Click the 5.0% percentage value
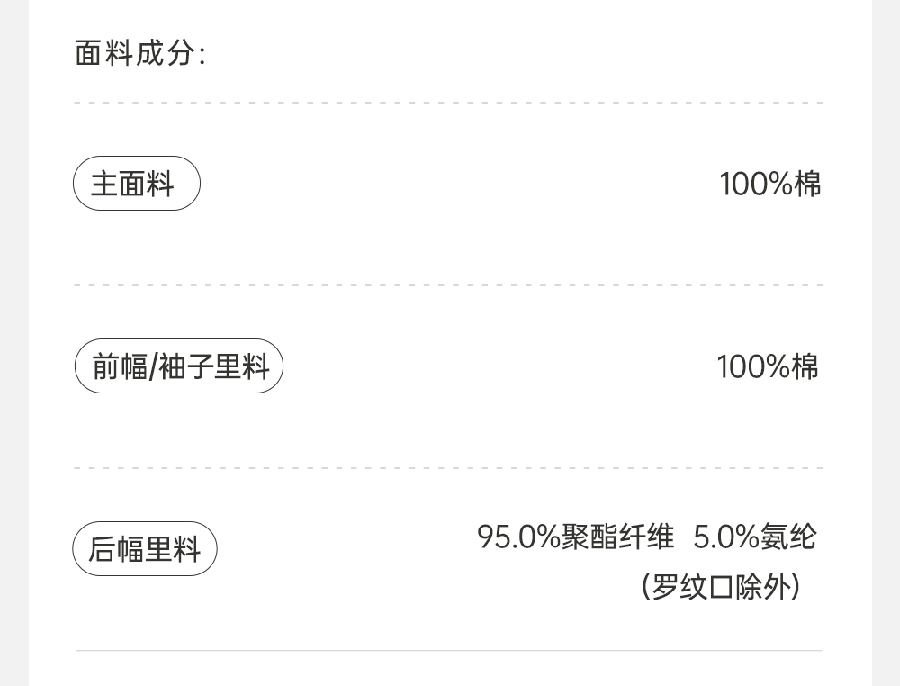The width and height of the screenshot is (900, 686). click(726, 537)
